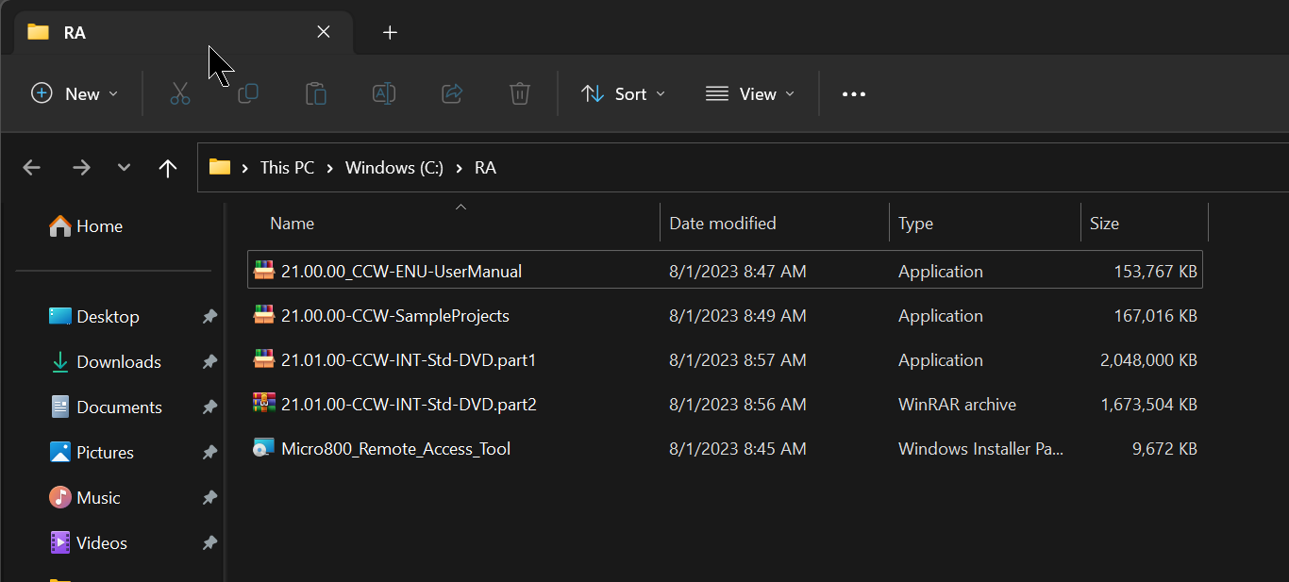Viewport: 1289px width, 582px height.
Task: Sort by Date modified column header
Action: tap(723, 224)
